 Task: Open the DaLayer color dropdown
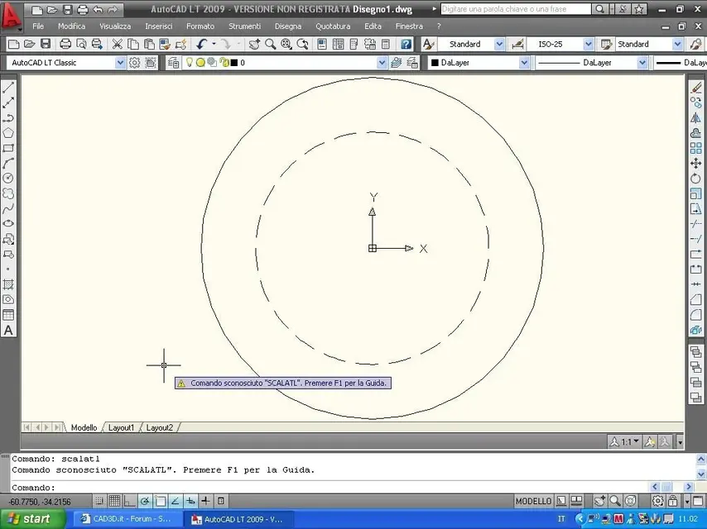[x=524, y=63]
